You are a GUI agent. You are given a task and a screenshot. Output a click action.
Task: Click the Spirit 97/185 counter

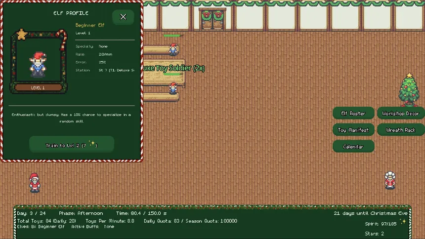coord(381,224)
